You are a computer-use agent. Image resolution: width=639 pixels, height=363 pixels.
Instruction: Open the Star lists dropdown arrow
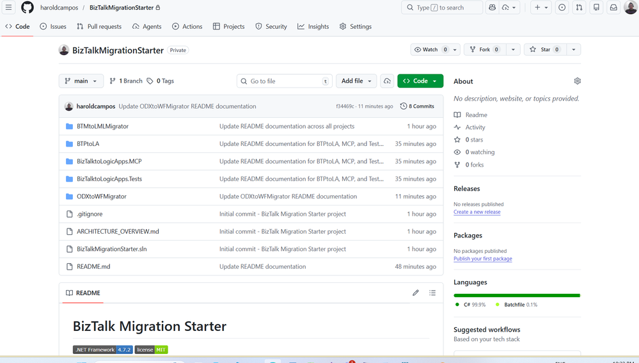[573, 49]
